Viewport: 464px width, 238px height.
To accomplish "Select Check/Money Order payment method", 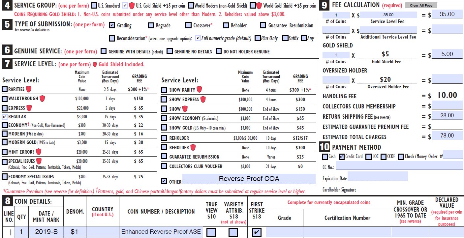I will [400, 157].
